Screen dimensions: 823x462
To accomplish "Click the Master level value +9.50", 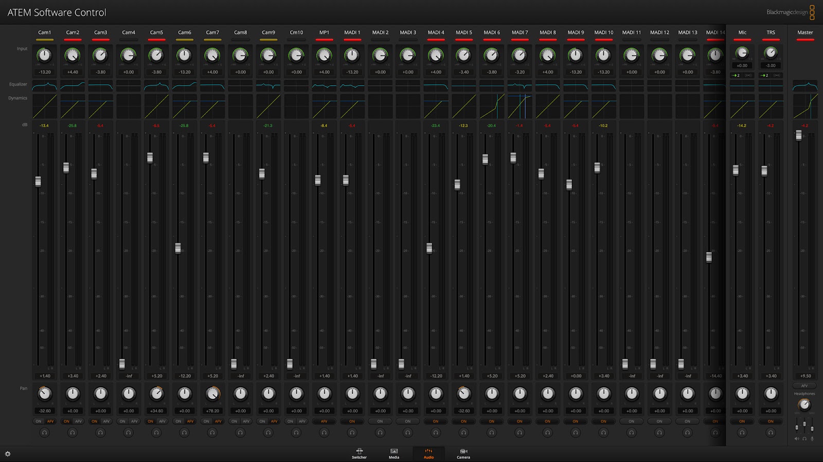I will tap(806, 376).
